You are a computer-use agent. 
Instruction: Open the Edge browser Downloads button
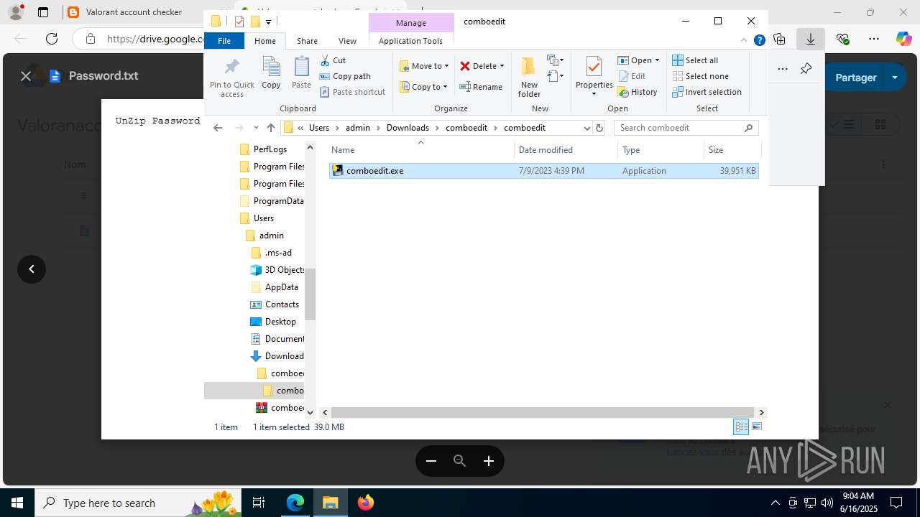pos(811,39)
